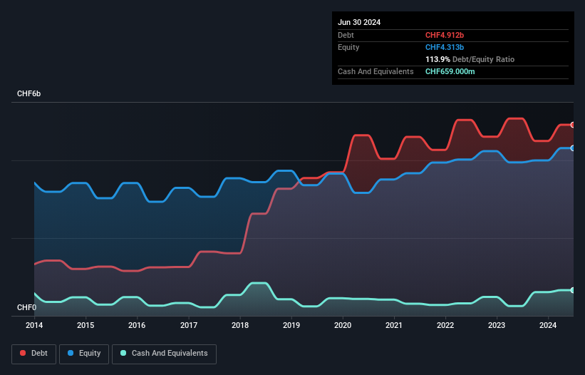The width and height of the screenshot is (585, 375).
Task: Click the Equity label in tooltip
Action: click(348, 47)
